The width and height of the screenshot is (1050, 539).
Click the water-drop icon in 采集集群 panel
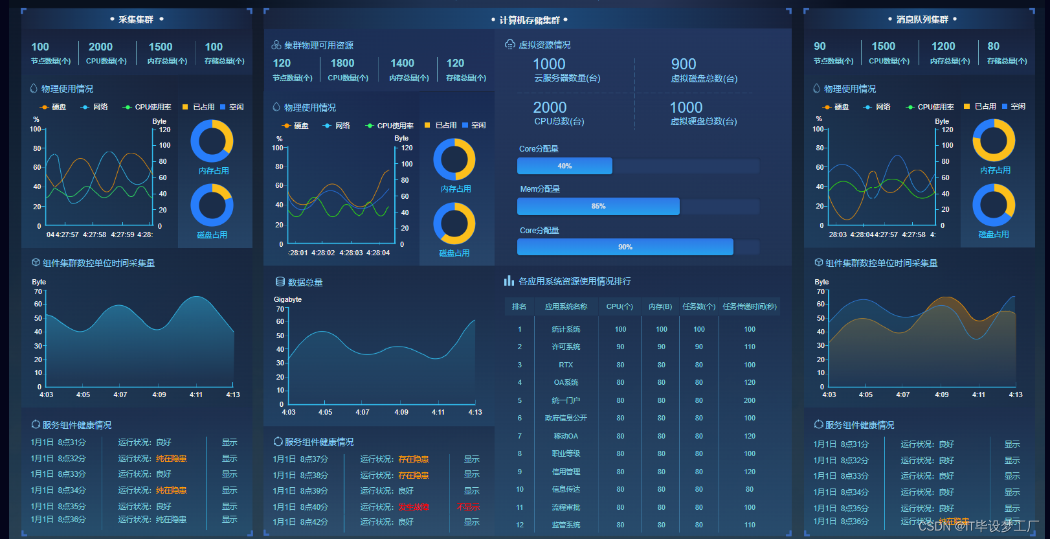[34, 88]
